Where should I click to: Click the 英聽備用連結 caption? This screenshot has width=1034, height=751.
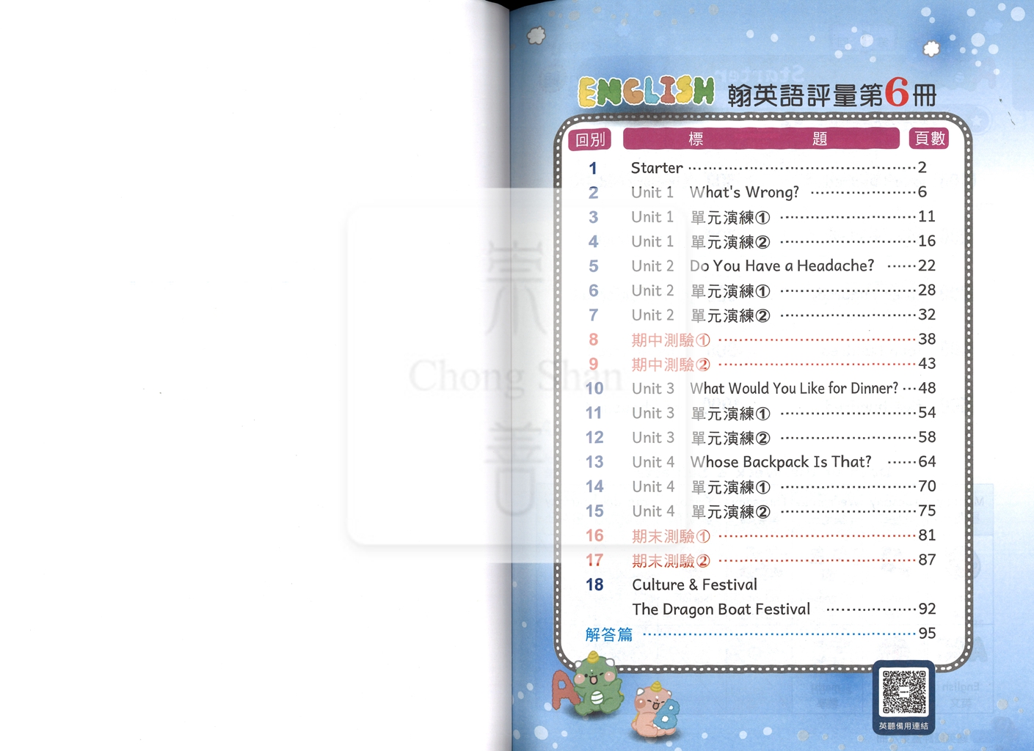click(903, 725)
